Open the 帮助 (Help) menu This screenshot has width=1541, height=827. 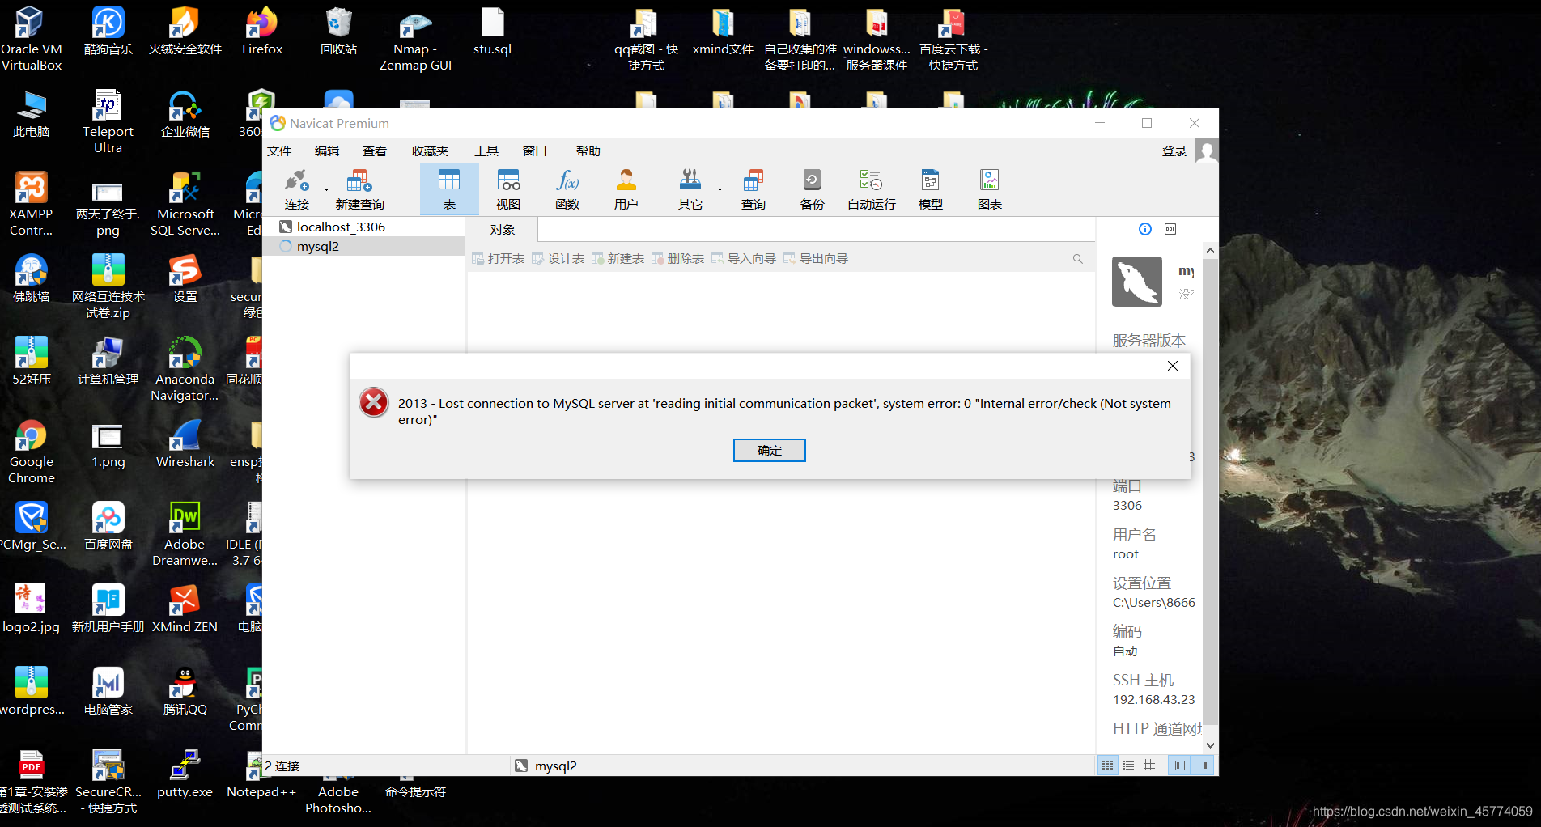tap(588, 151)
